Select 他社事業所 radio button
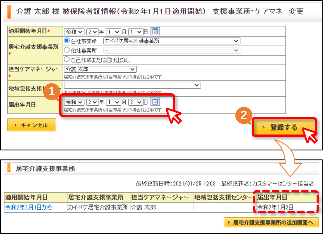Image resolution: width=324 pixels, height=234 pixels. pyautogui.click(x=67, y=50)
